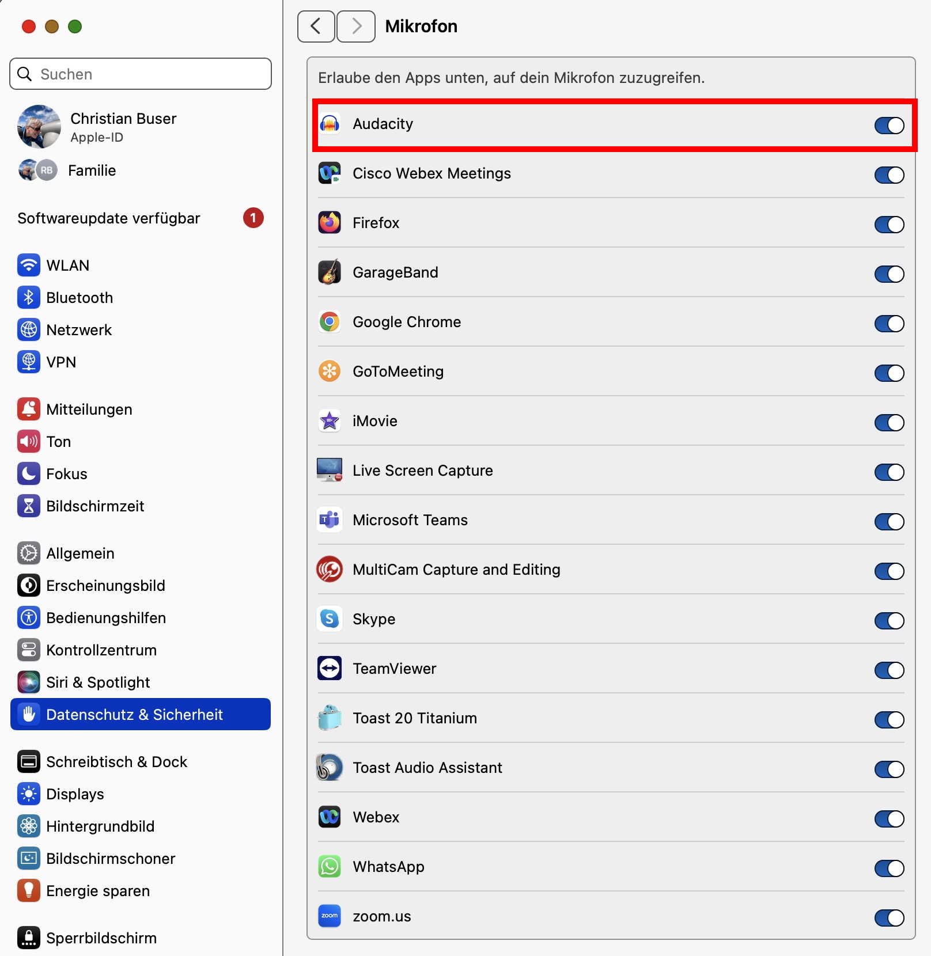This screenshot has width=931, height=956.
Task: Turn off Firefox microphone access
Action: (889, 224)
